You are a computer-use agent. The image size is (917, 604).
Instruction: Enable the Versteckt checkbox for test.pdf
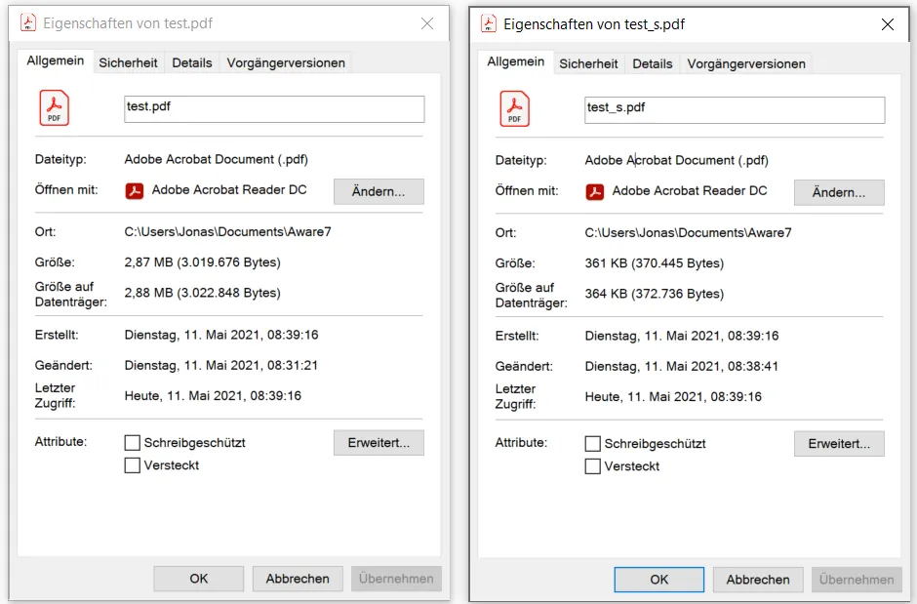(132, 465)
